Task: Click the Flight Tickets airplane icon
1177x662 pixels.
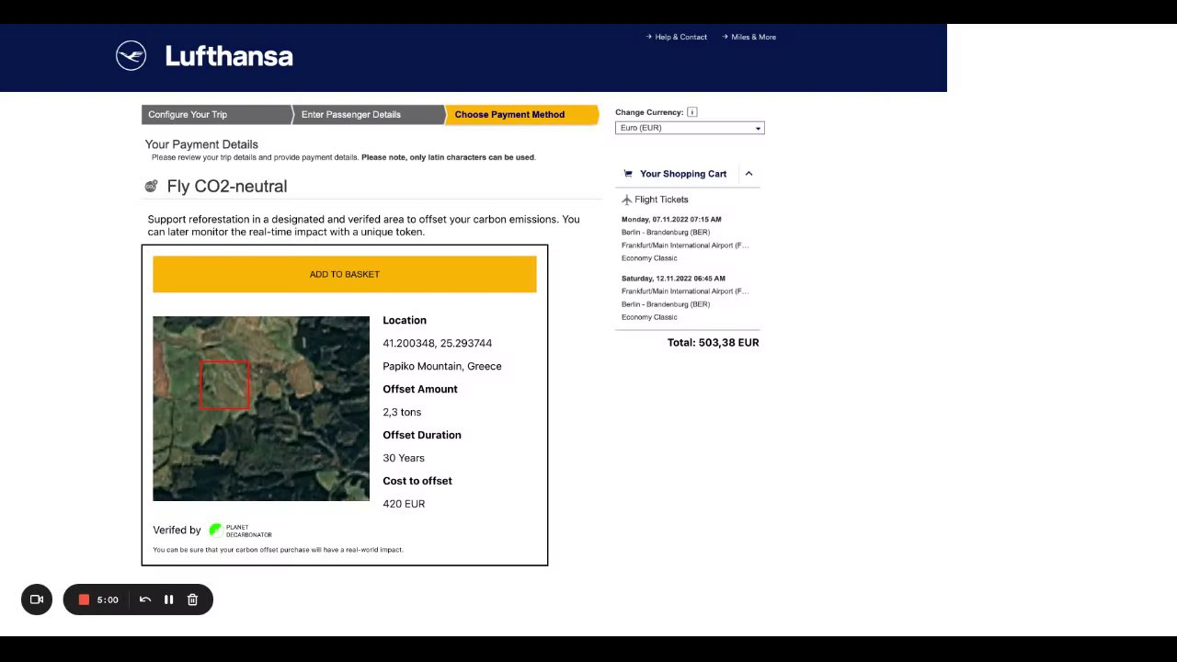Action: tap(626, 200)
